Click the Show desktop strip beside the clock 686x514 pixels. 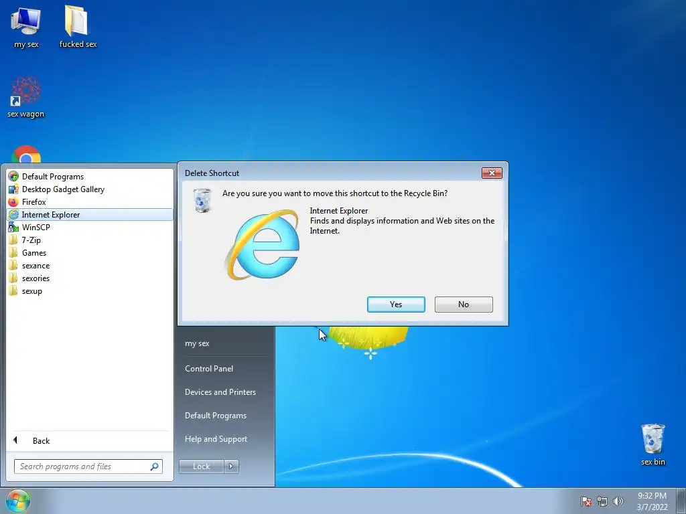[x=681, y=501]
